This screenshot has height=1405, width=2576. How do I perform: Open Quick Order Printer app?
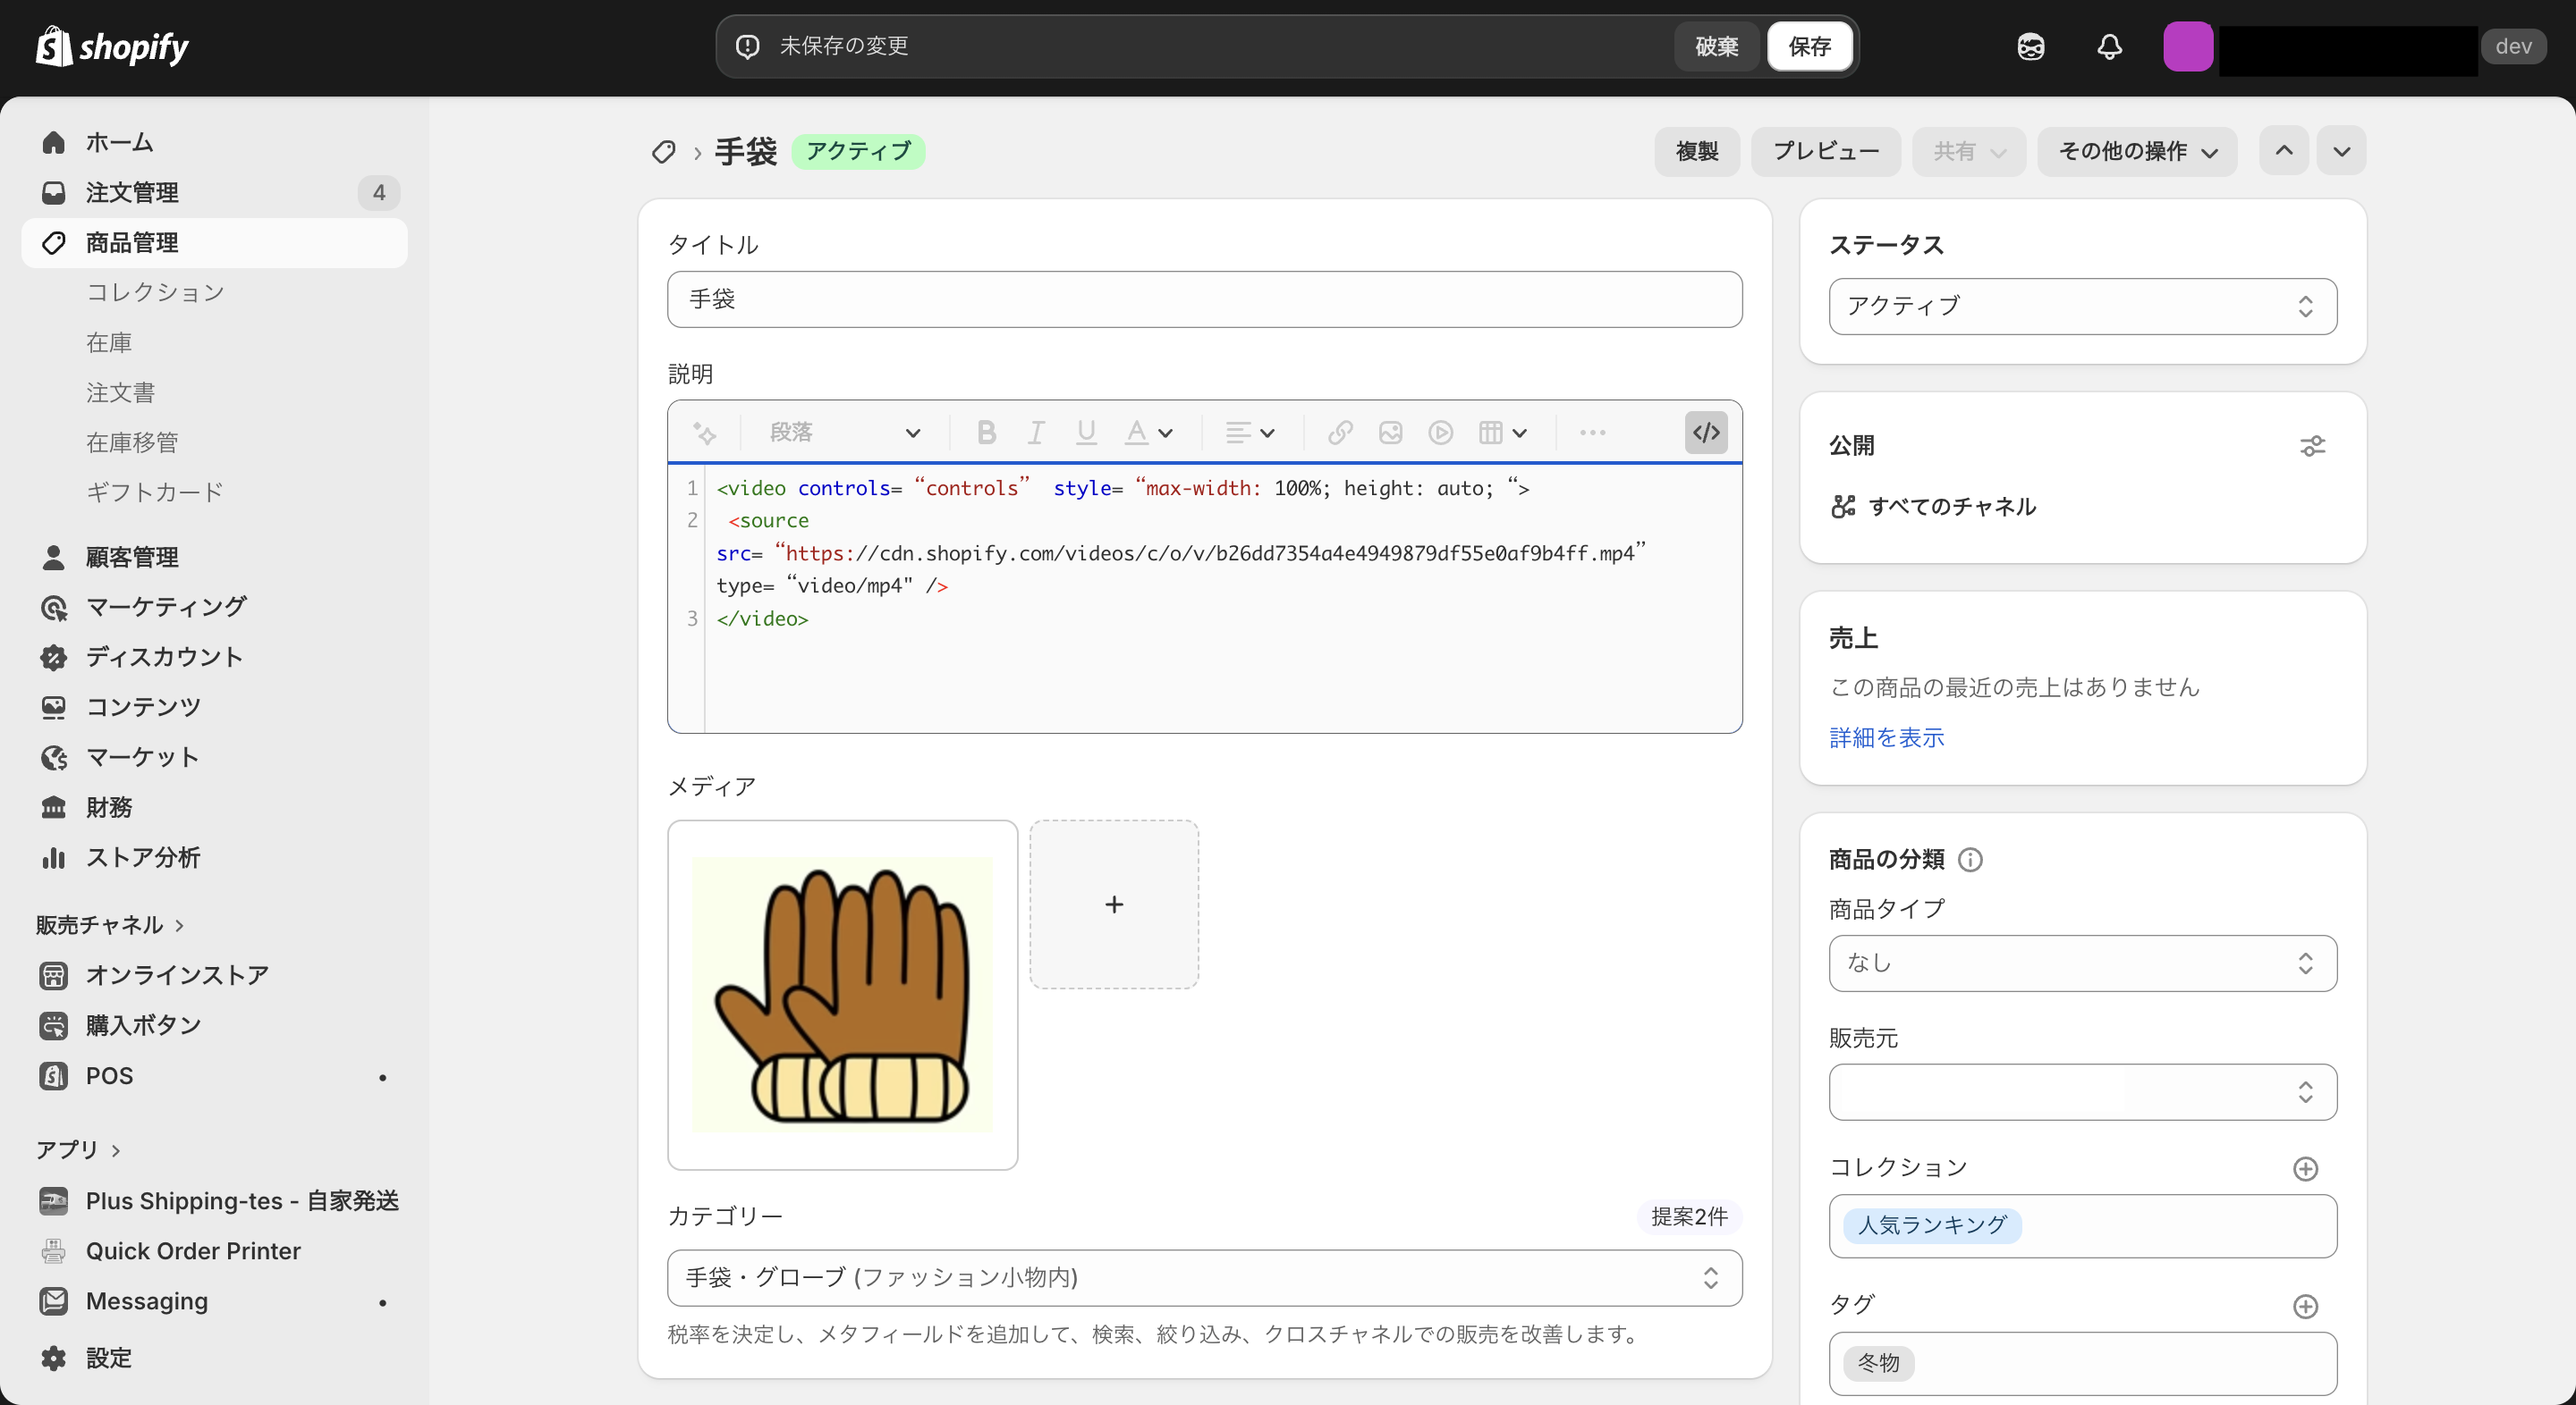pyautogui.click(x=214, y=1251)
